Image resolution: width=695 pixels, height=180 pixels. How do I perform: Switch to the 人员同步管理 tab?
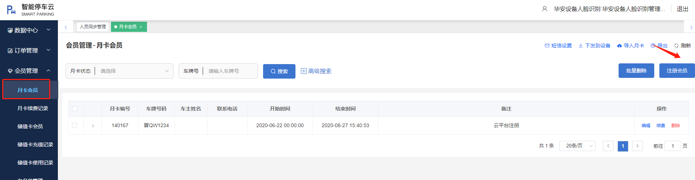point(93,27)
